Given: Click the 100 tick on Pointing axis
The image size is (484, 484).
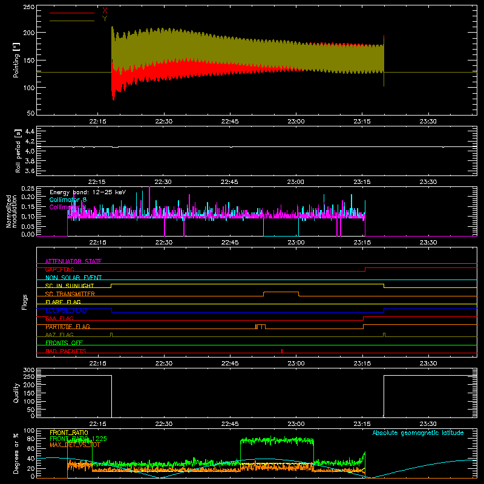Looking at the screenshot, I should 28,88.
